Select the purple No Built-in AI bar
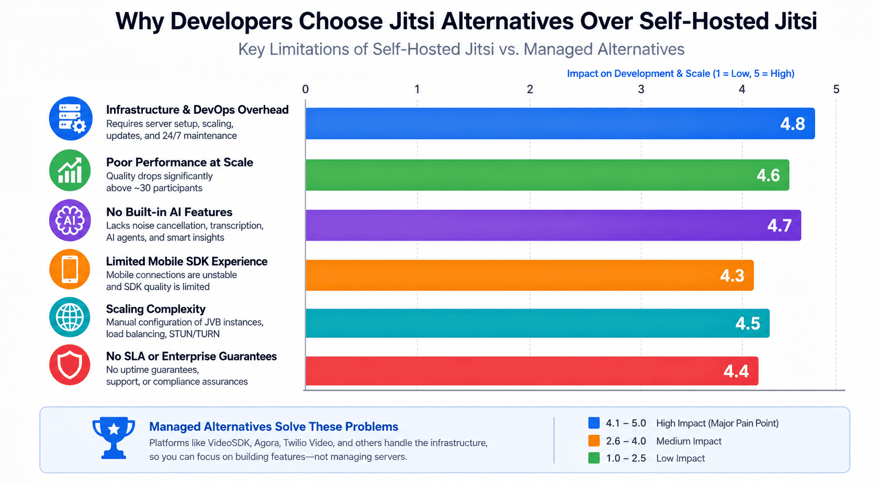 [x=553, y=225]
